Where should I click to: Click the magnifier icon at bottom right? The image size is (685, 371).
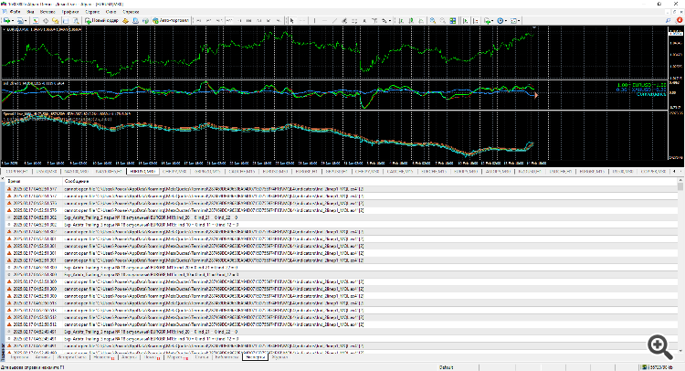658,346
